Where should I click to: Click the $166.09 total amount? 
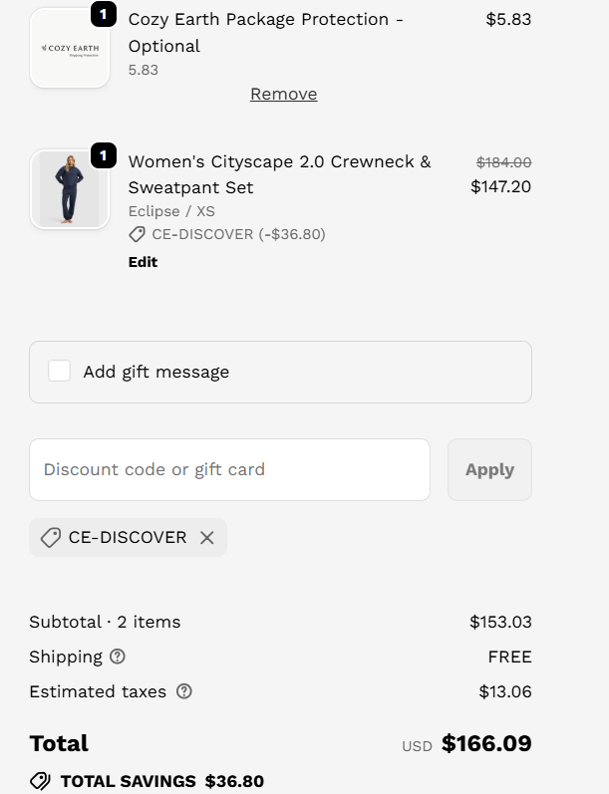[x=486, y=743]
